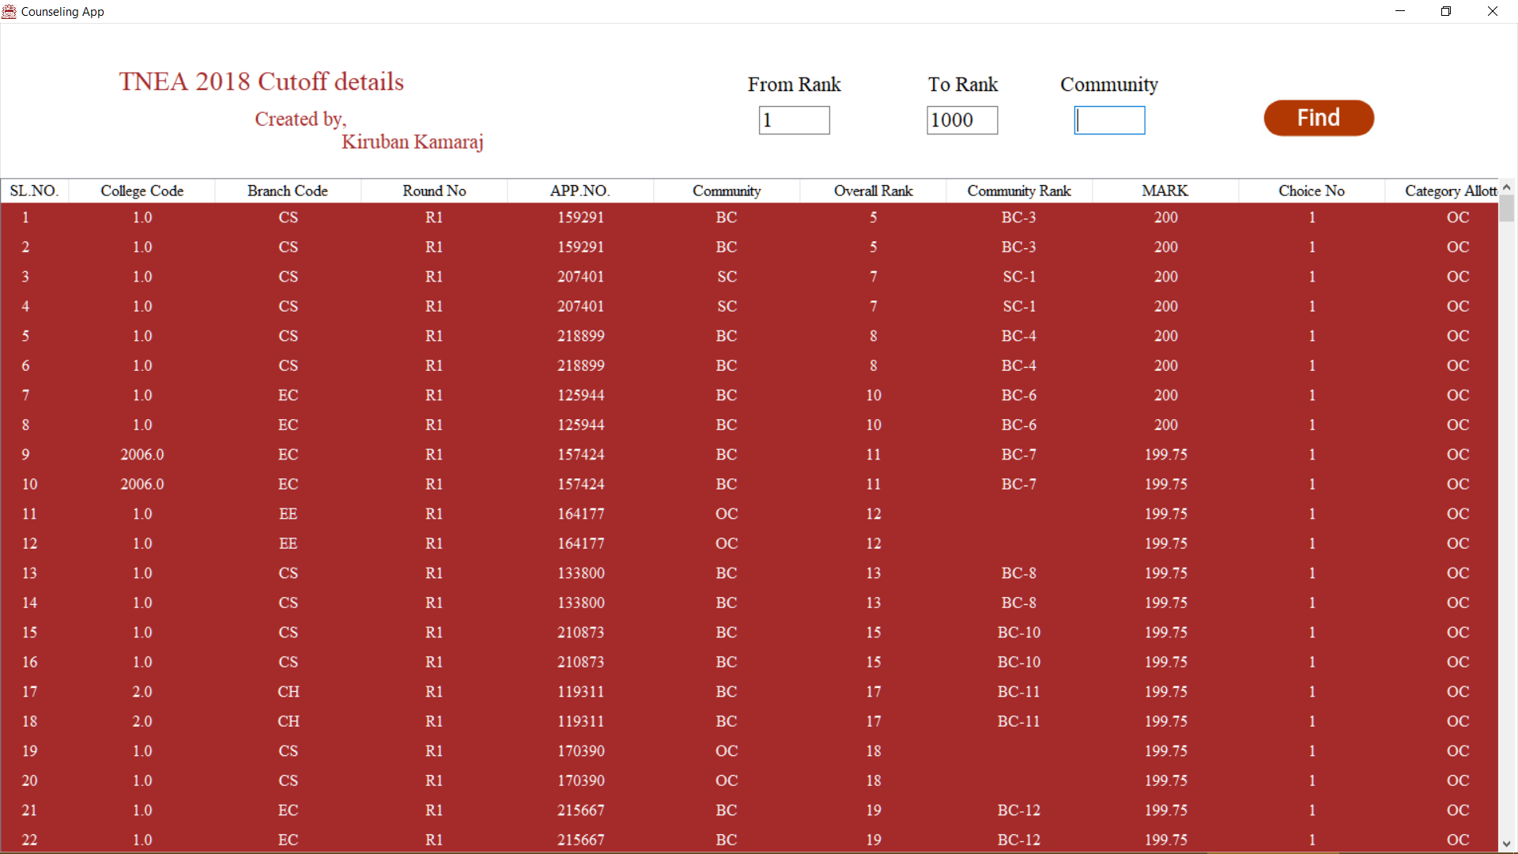The width and height of the screenshot is (1518, 854).
Task: Click the Community Rank column header
Action: 1018,191
